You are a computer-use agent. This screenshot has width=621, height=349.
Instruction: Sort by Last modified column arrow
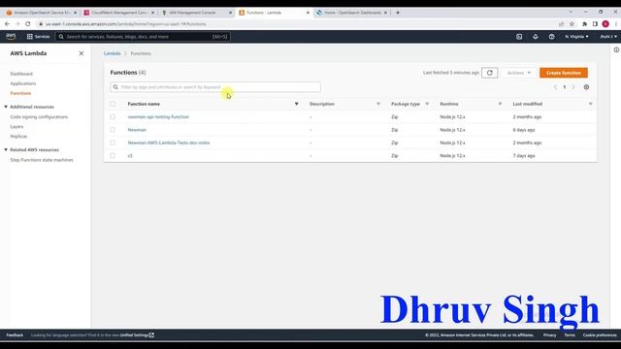(591, 104)
